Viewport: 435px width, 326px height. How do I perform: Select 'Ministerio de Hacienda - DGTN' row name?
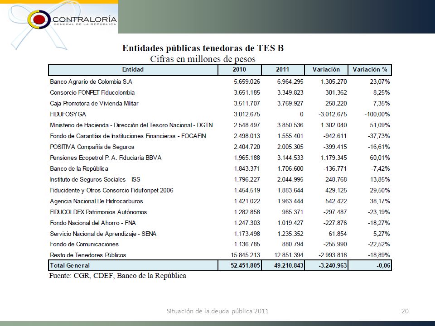(131, 125)
